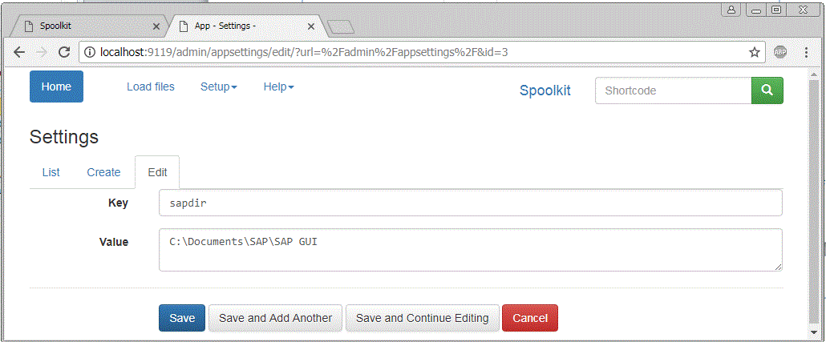This screenshot has height=342, width=826.
Task: Click Save and Add Another
Action: tap(276, 318)
